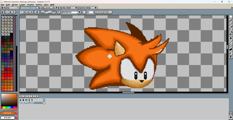Pick a hue on the rainbow strip

9,107
